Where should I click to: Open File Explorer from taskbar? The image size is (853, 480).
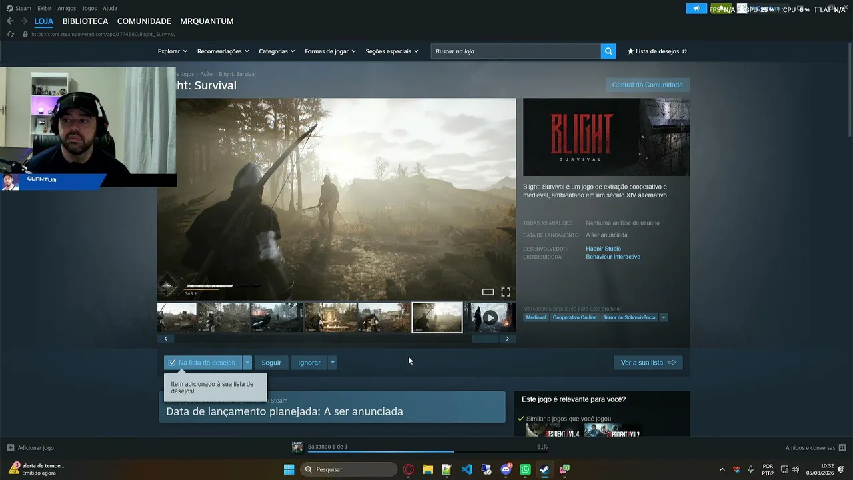[428, 469]
